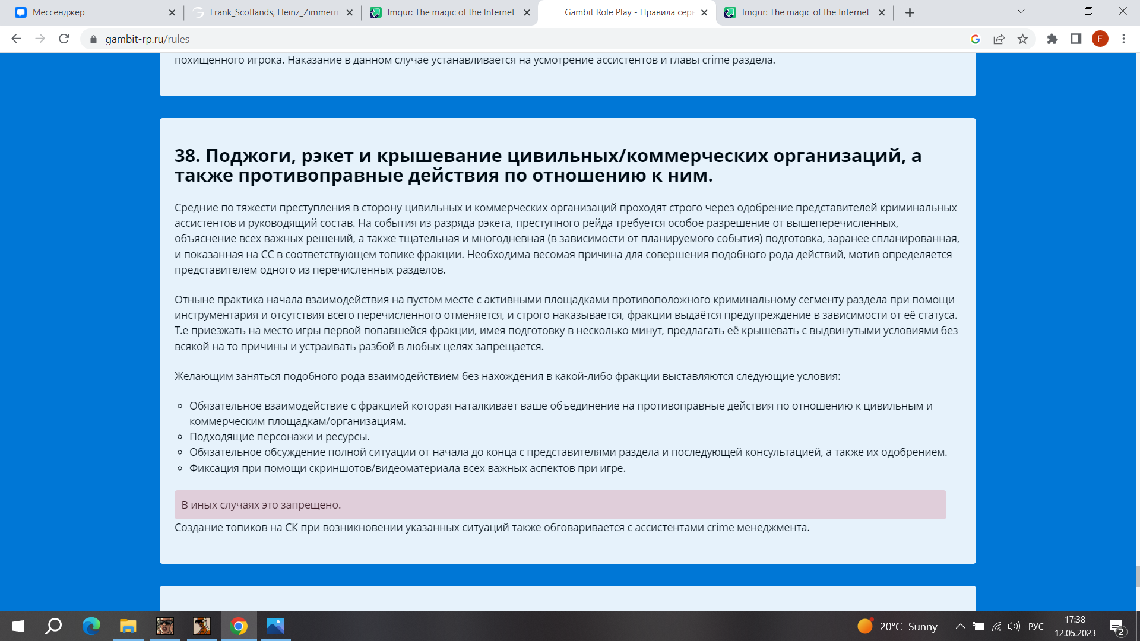Open Microsoft Edge from taskbar

coord(91,626)
